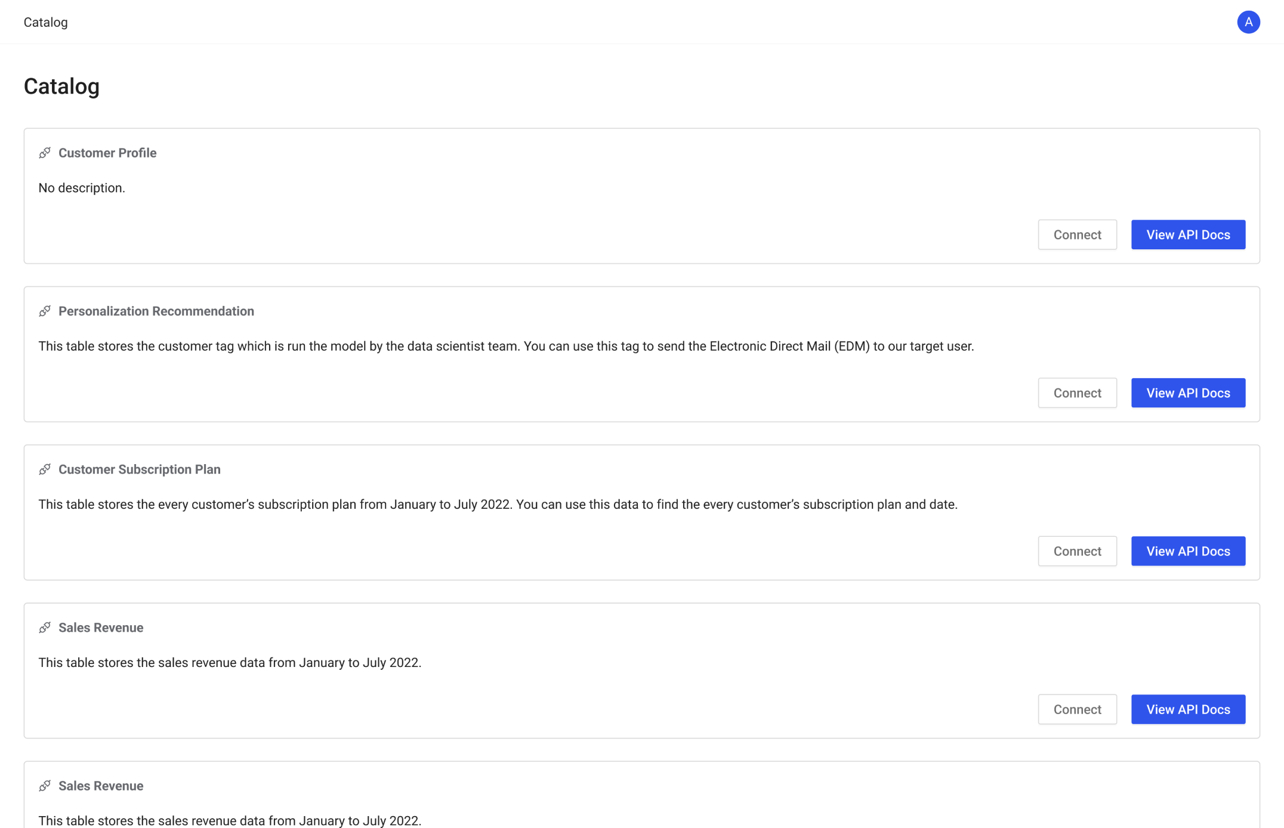Click the user avatar icon labeled A

[1248, 22]
